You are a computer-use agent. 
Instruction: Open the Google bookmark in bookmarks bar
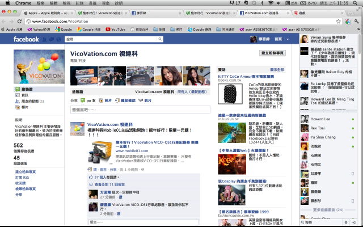(x=64, y=30)
